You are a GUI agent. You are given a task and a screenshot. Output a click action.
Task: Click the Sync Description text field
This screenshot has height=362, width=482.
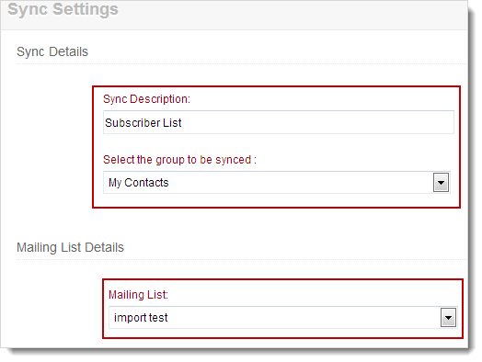point(278,122)
